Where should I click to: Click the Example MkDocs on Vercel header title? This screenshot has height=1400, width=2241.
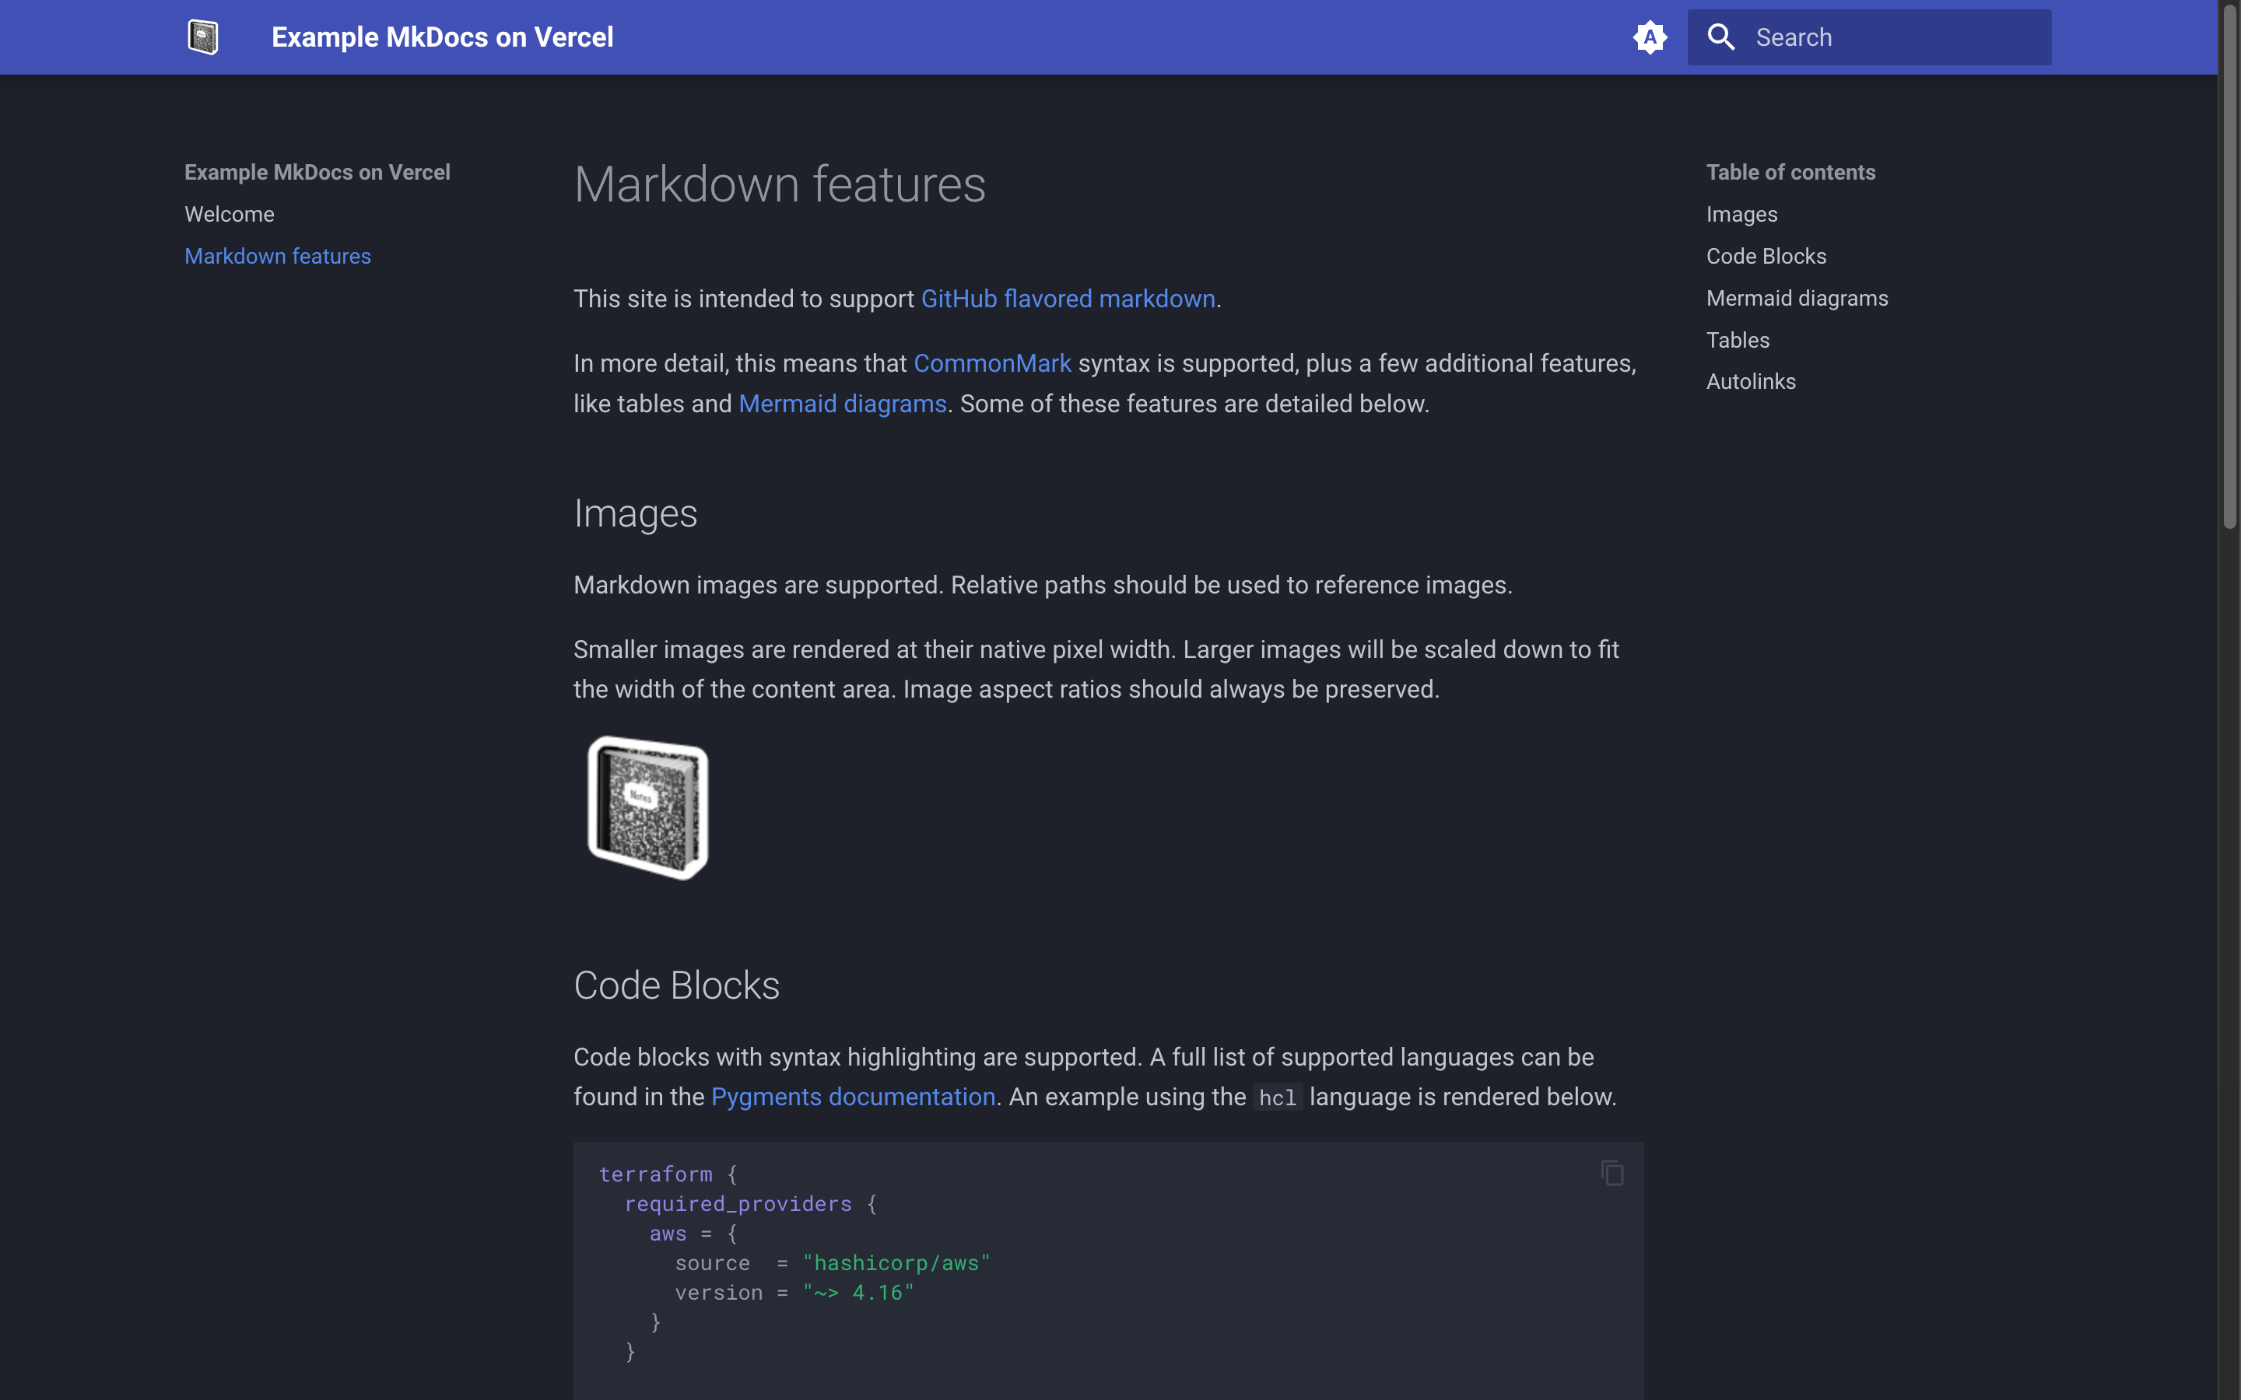click(442, 37)
